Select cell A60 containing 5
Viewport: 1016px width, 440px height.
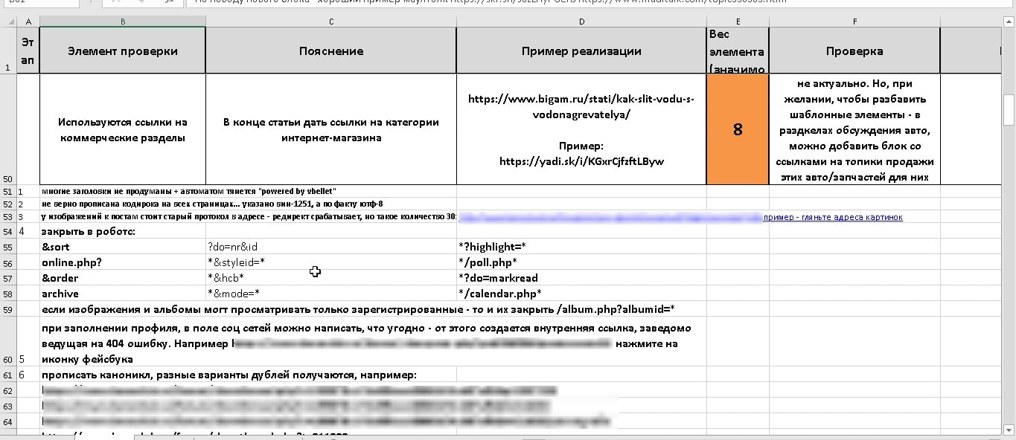coord(28,343)
